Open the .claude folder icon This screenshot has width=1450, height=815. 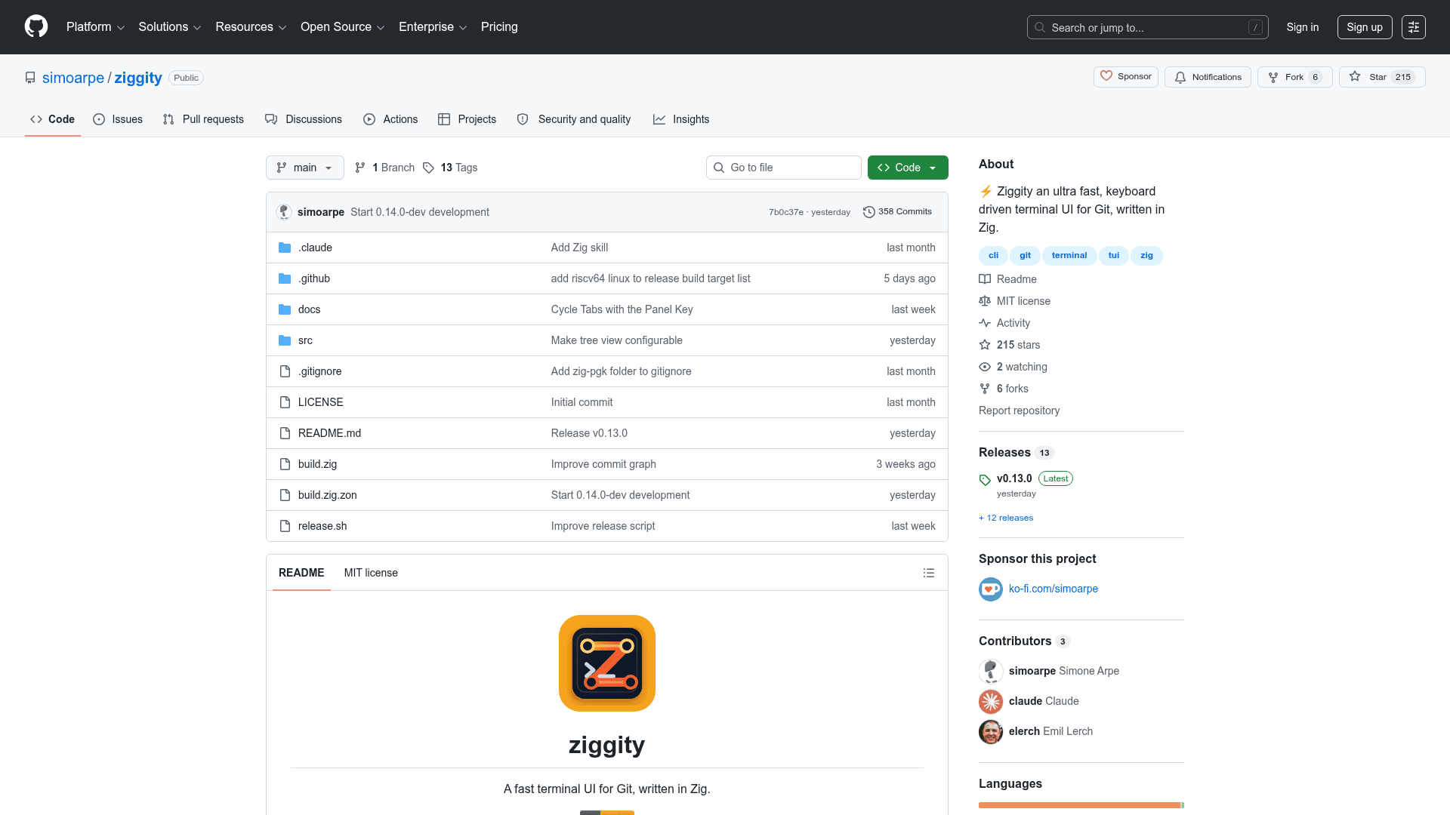pos(285,248)
